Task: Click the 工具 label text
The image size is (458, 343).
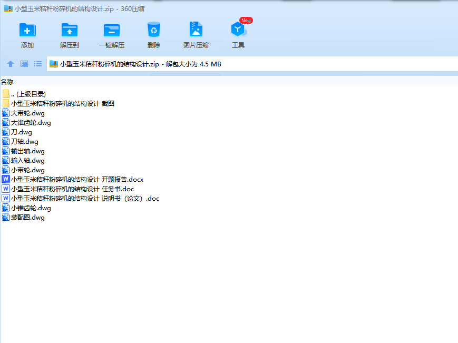Action: pos(238,45)
